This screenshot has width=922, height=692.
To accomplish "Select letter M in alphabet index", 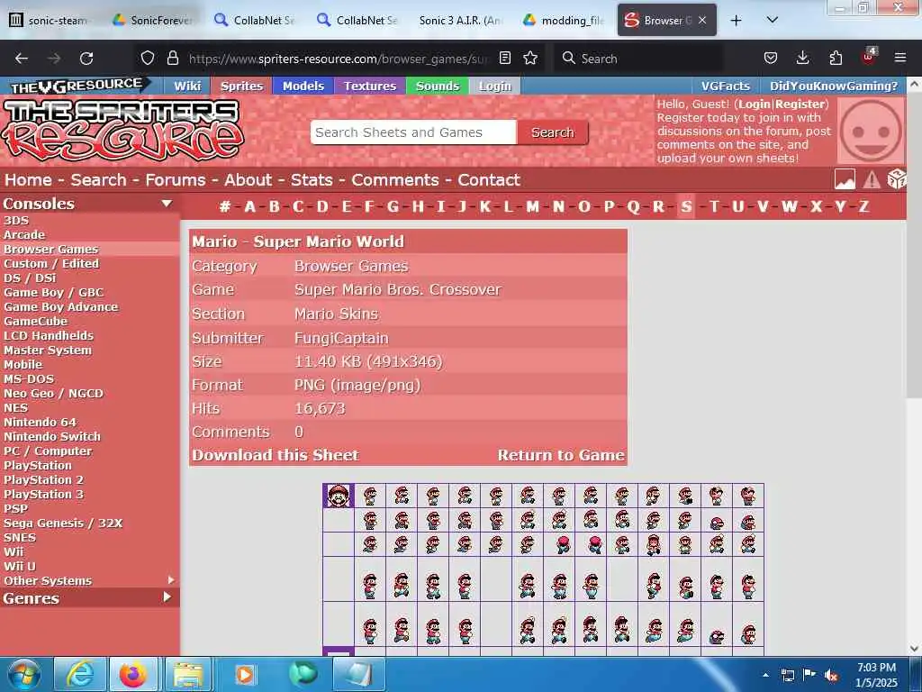I will point(532,206).
